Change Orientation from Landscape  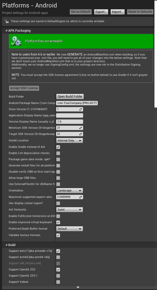(x=69, y=190)
